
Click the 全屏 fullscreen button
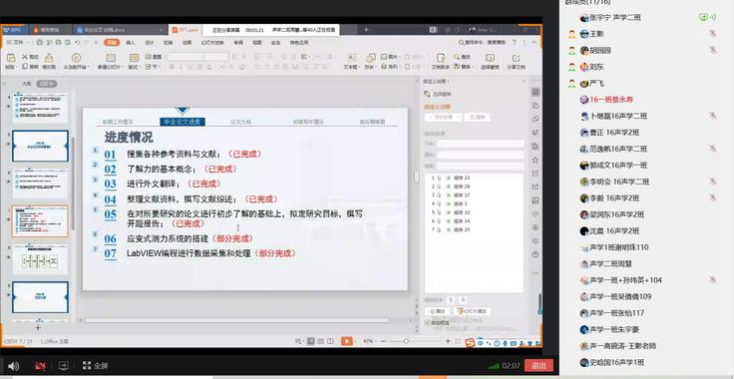point(95,365)
